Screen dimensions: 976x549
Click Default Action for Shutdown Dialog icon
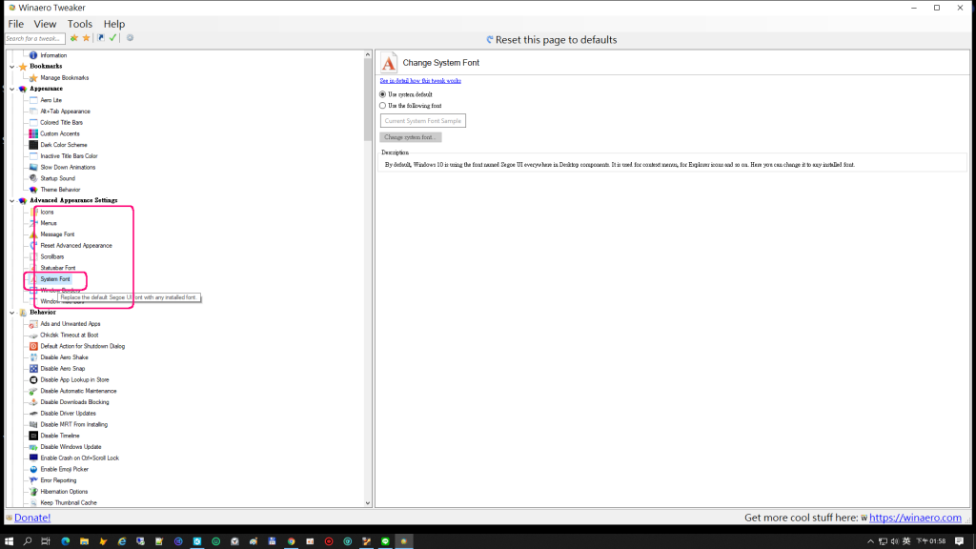click(x=33, y=347)
